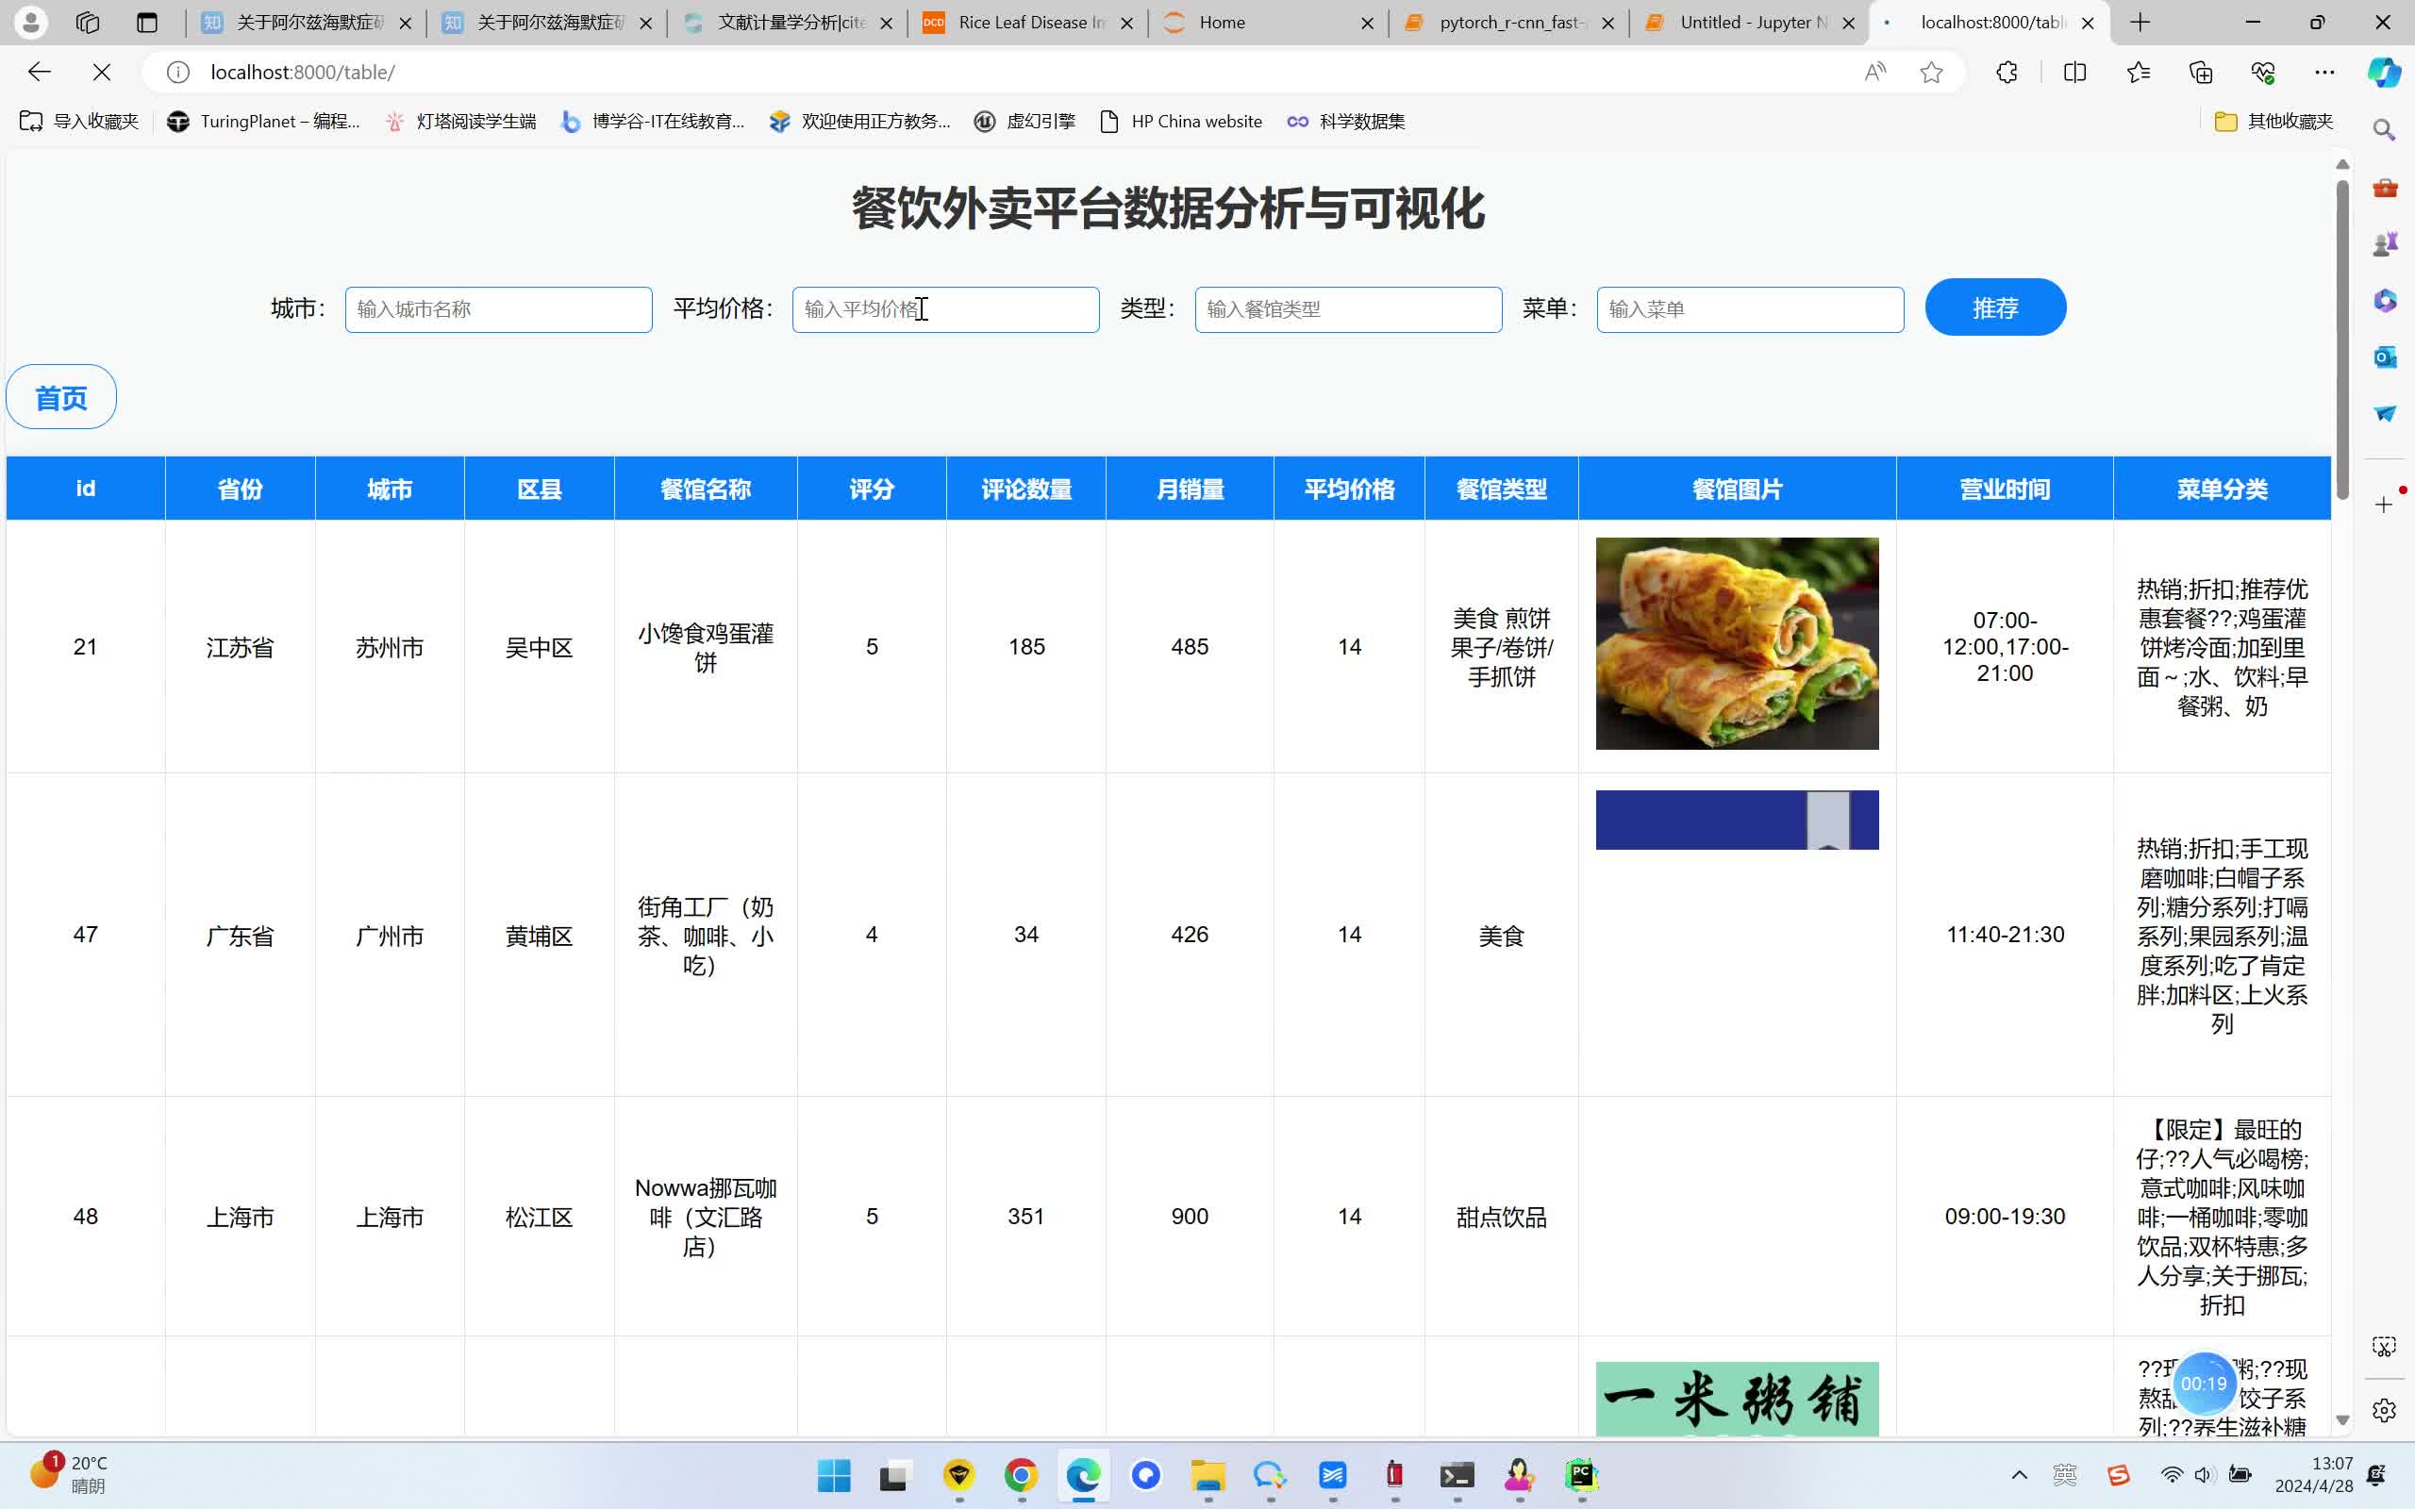Click the favorites star in address bar
Image resolution: width=2415 pixels, height=1509 pixels.
point(1933,72)
